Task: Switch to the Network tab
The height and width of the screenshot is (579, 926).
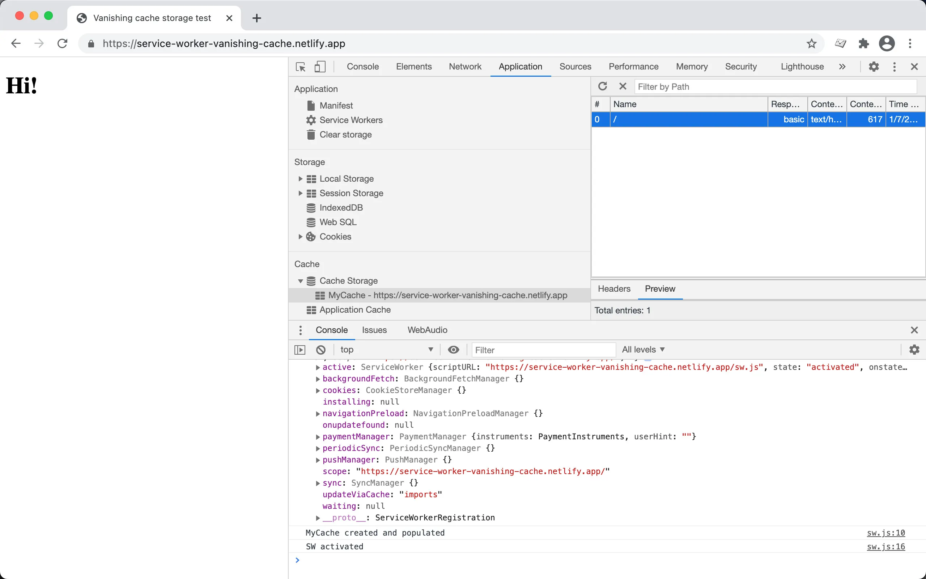Action: coord(465,67)
